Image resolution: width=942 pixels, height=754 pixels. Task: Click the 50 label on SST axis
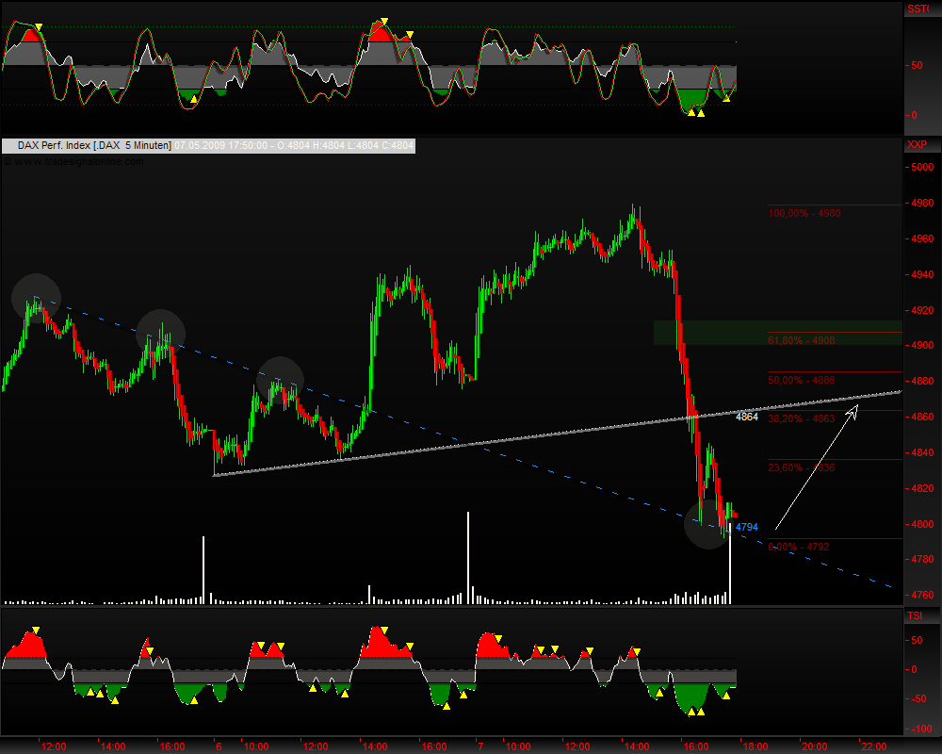coord(917,66)
